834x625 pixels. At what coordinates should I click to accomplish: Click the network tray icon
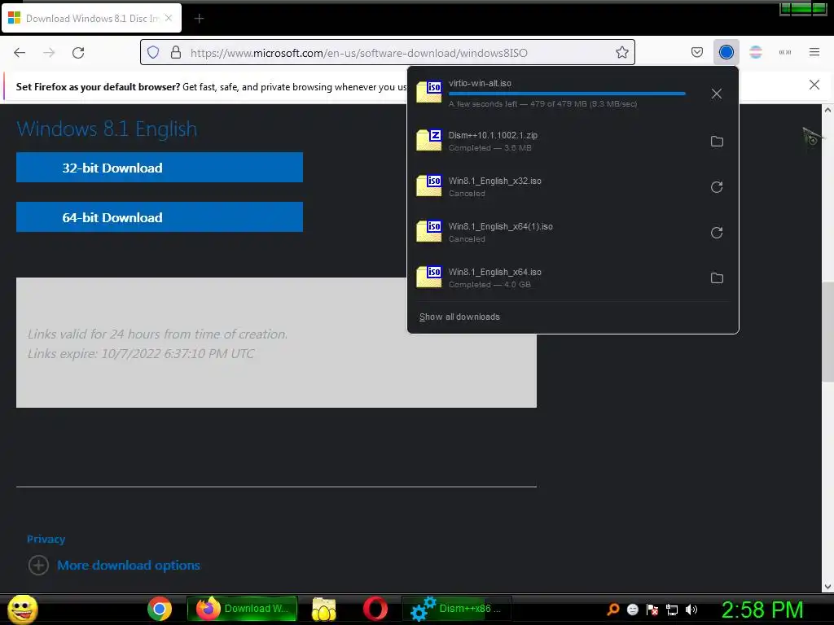click(672, 610)
